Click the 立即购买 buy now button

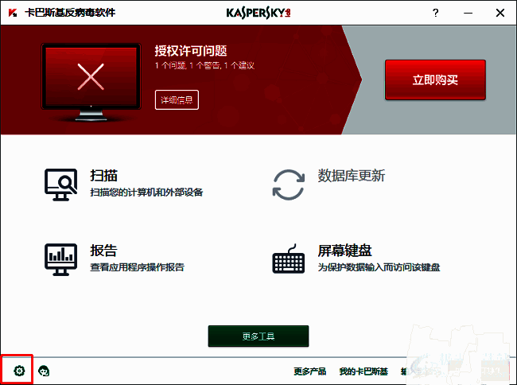coord(435,80)
